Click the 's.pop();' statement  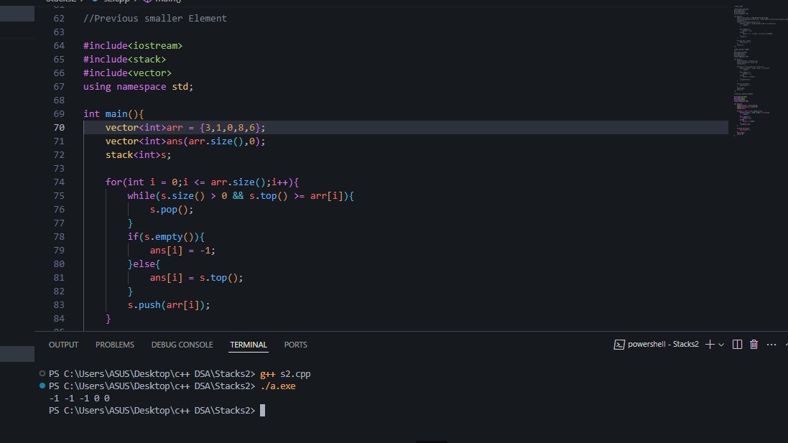click(172, 210)
